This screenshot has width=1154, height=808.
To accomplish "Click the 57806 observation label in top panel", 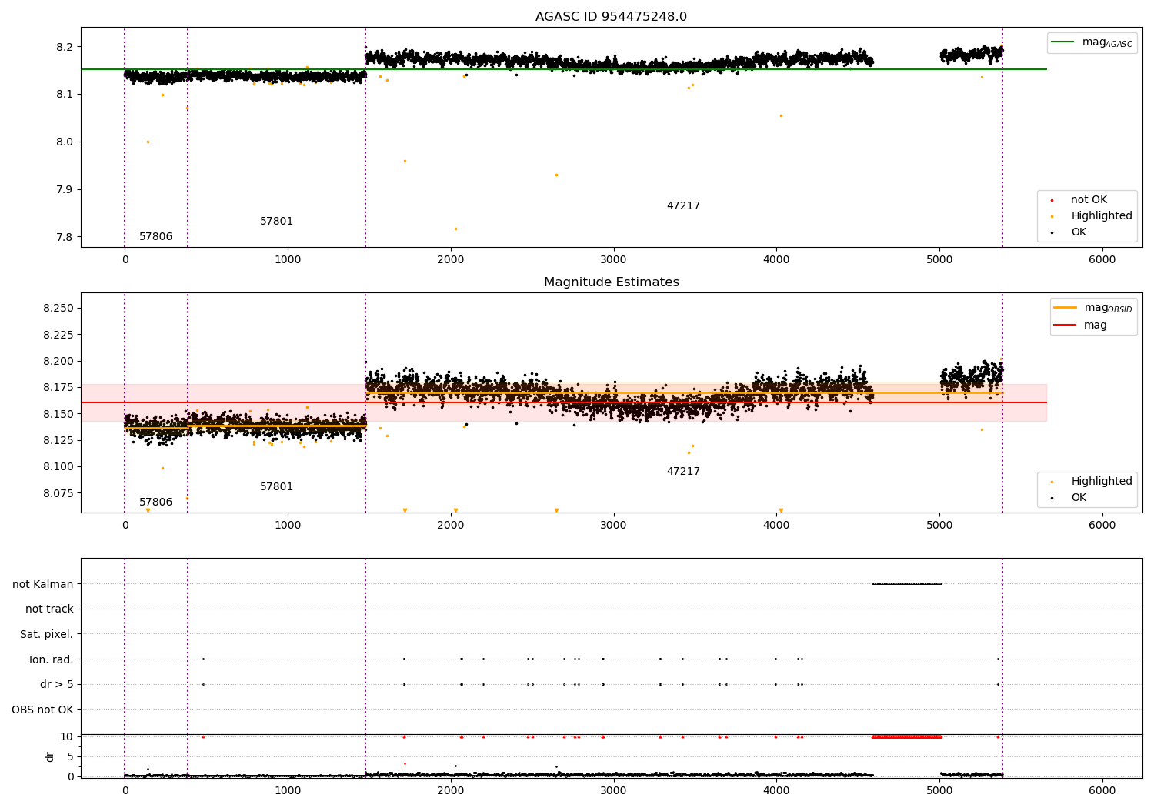I will tap(155, 237).
